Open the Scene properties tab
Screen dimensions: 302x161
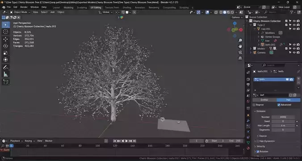click(x=248, y=96)
